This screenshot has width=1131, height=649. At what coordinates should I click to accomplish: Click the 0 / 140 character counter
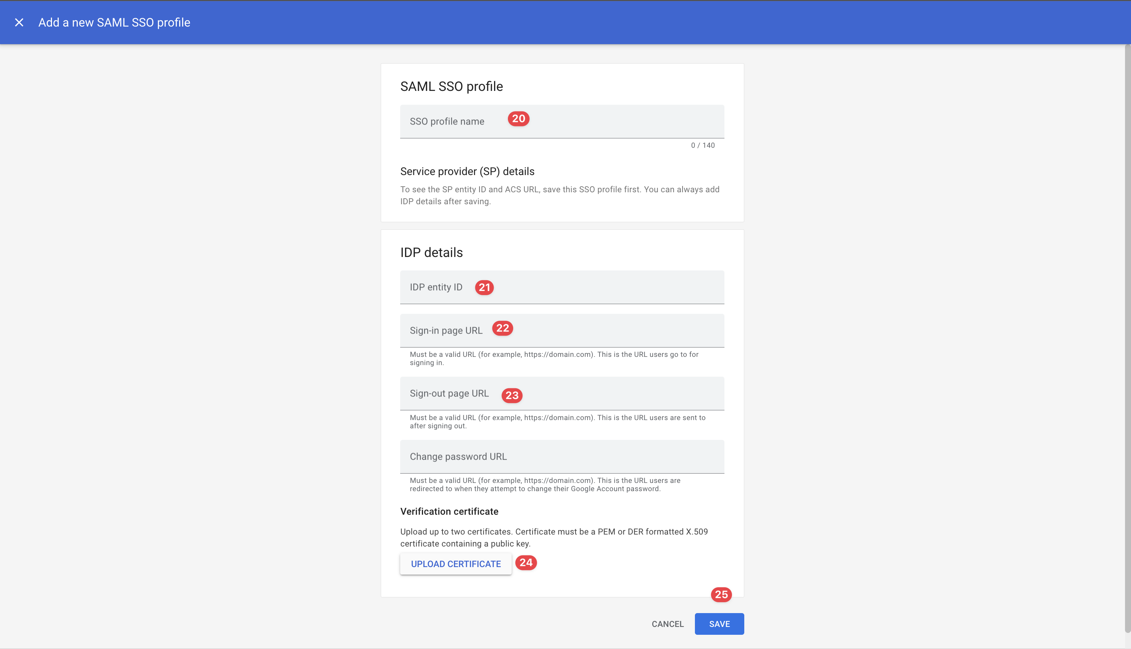[x=703, y=146]
